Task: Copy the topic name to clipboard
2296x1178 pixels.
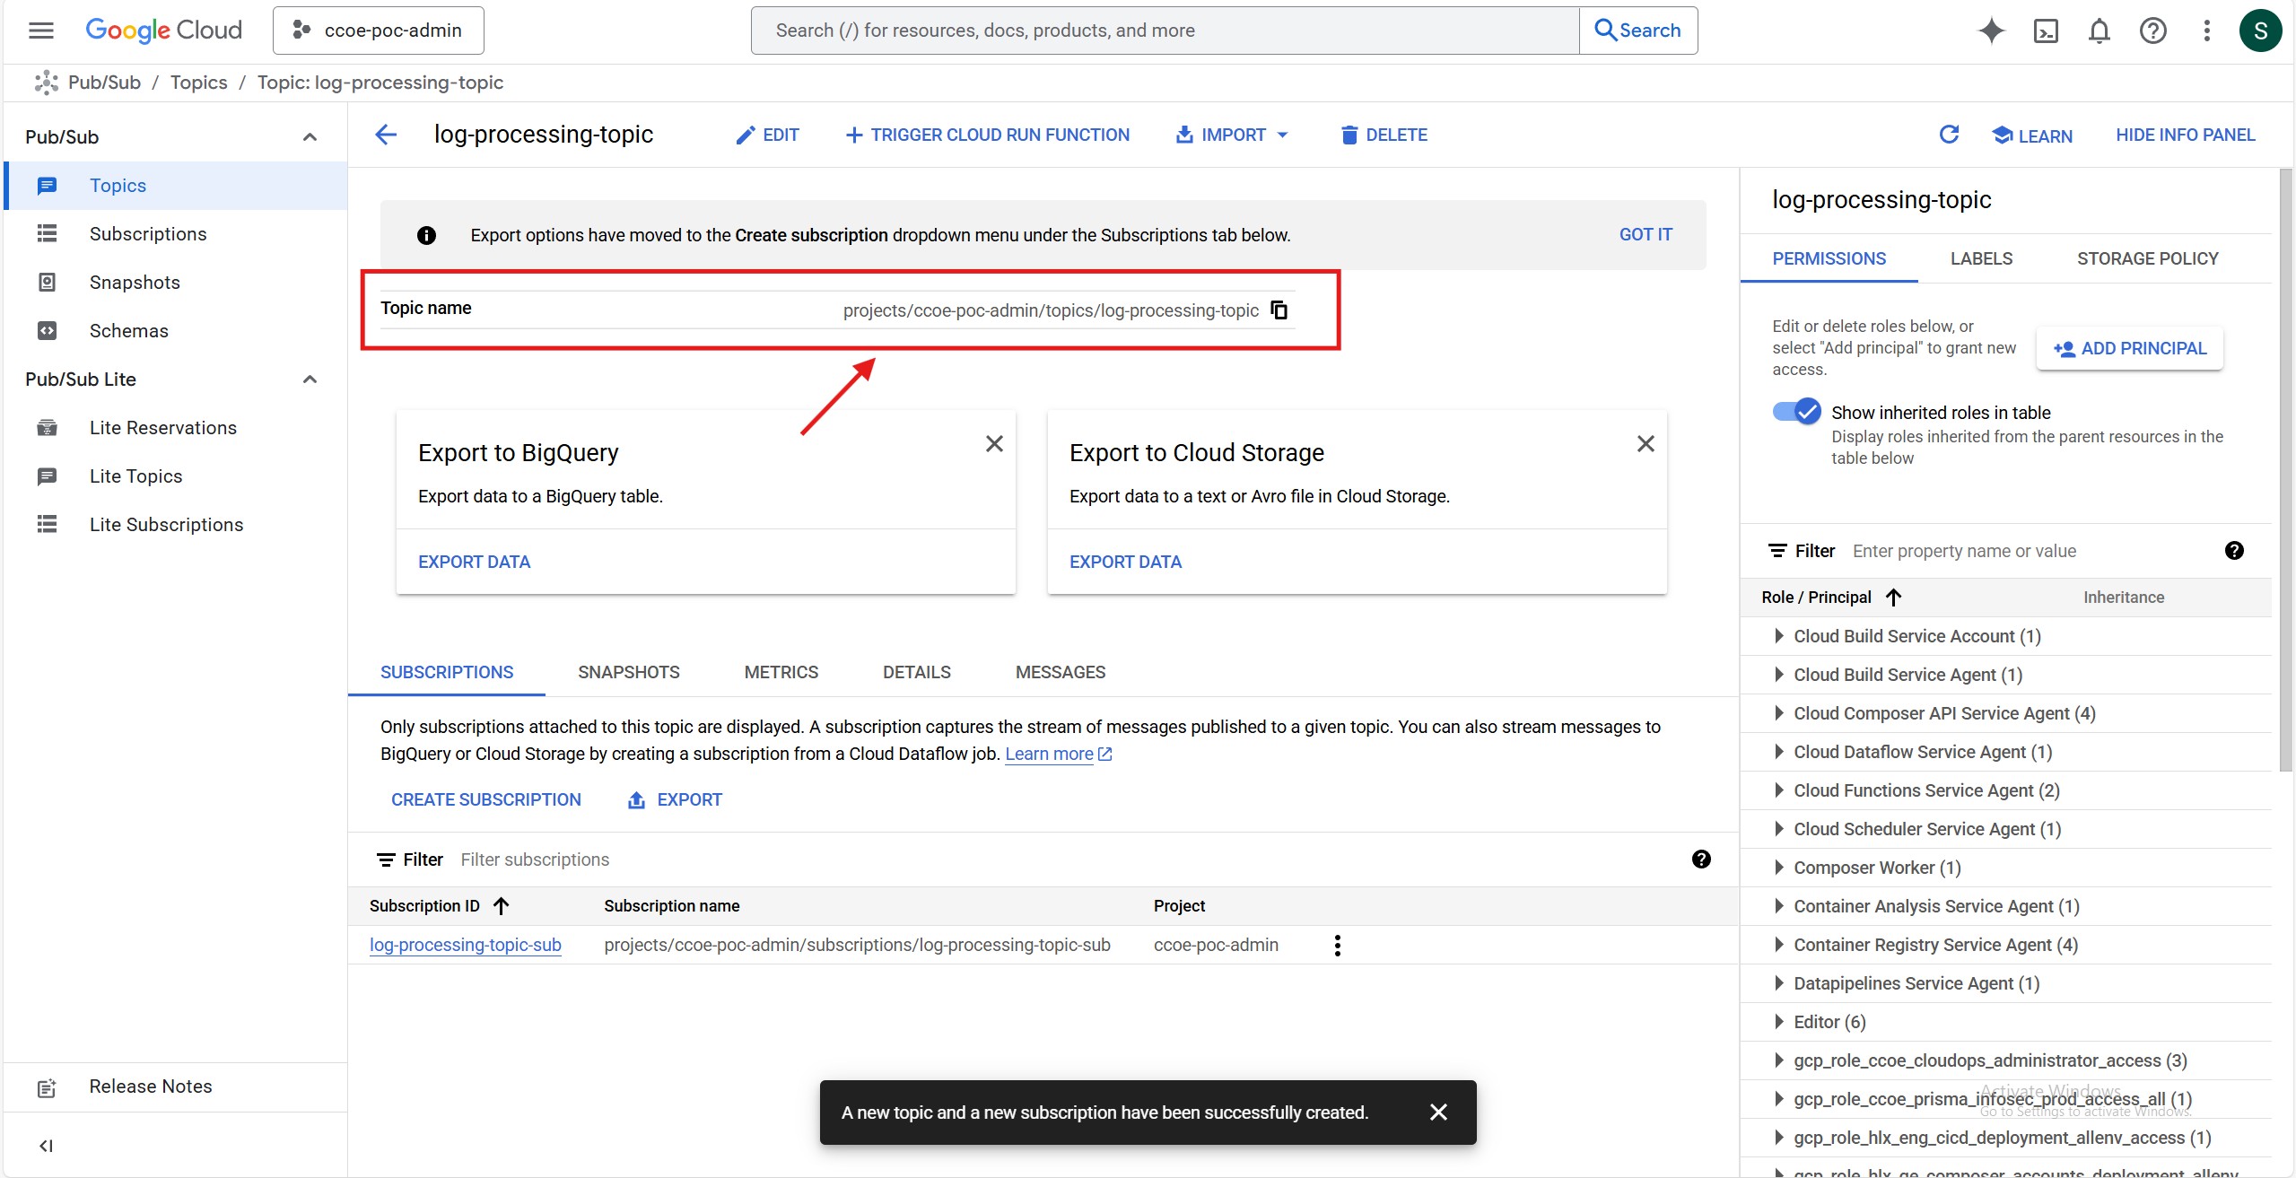Action: click(1279, 310)
